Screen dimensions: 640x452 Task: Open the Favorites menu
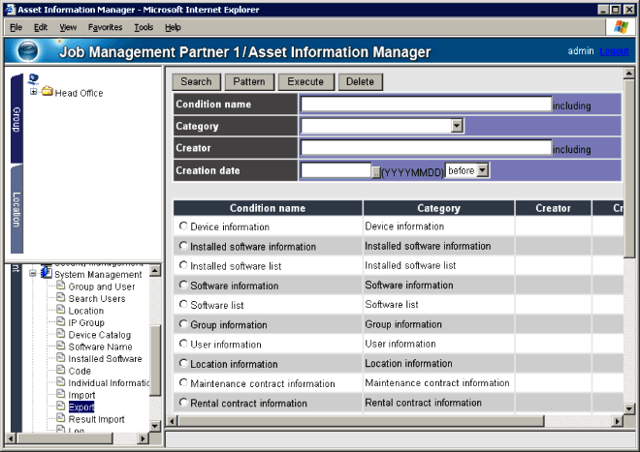tap(105, 27)
